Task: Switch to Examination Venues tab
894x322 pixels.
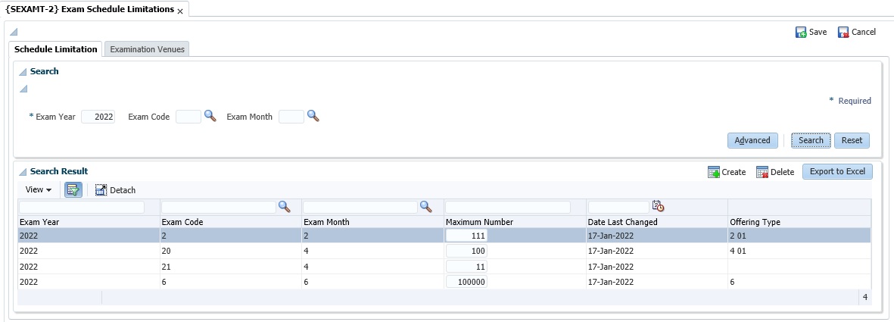Action: point(147,49)
